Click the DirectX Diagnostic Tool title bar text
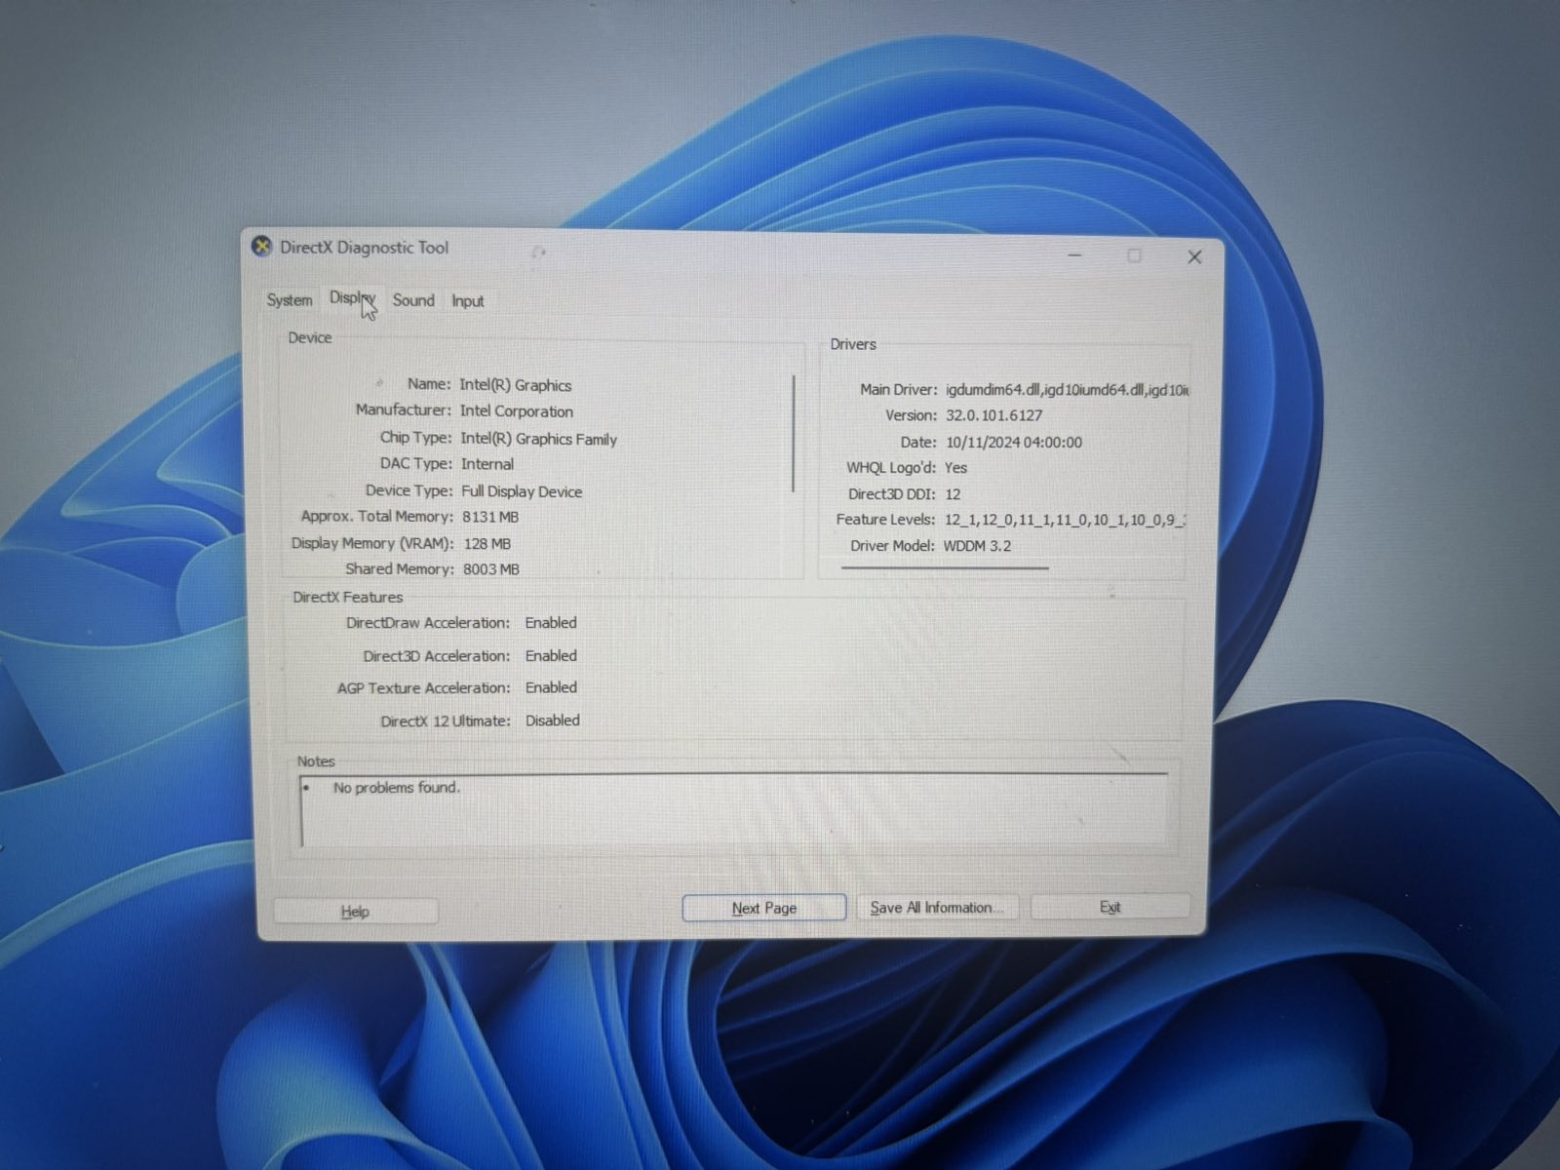The width and height of the screenshot is (1560, 1170). (x=364, y=248)
